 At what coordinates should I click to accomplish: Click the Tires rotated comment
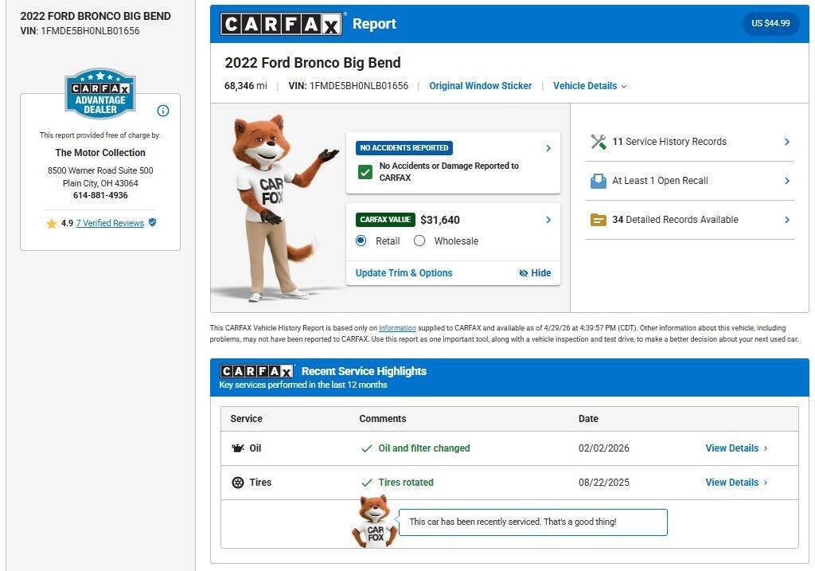coord(405,483)
